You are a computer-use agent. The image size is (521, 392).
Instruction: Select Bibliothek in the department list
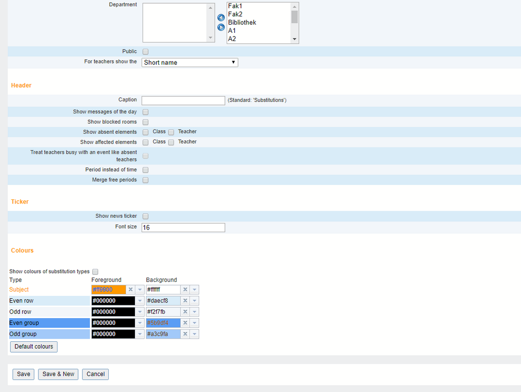[242, 23]
